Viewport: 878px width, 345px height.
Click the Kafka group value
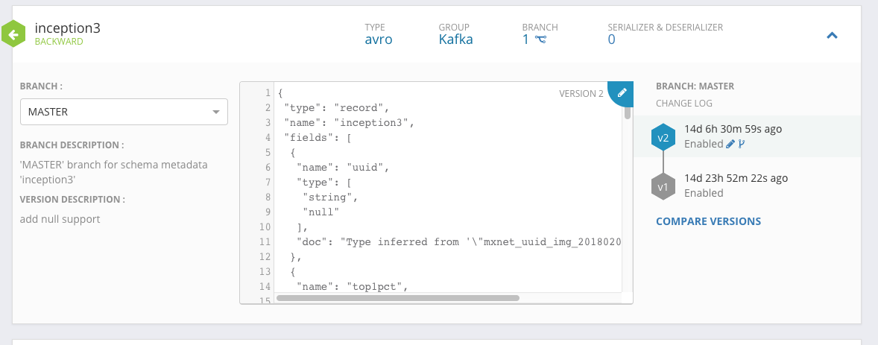(455, 39)
